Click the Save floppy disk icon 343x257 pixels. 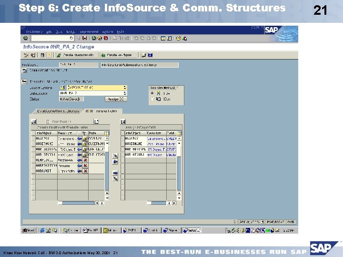84,38
